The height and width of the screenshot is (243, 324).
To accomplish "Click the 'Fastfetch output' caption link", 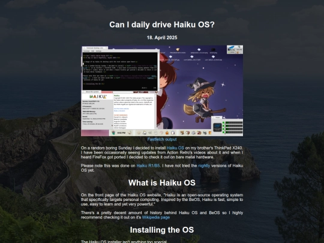I will (162, 139).
